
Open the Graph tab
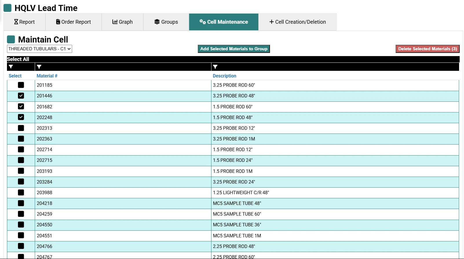(x=123, y=22)
